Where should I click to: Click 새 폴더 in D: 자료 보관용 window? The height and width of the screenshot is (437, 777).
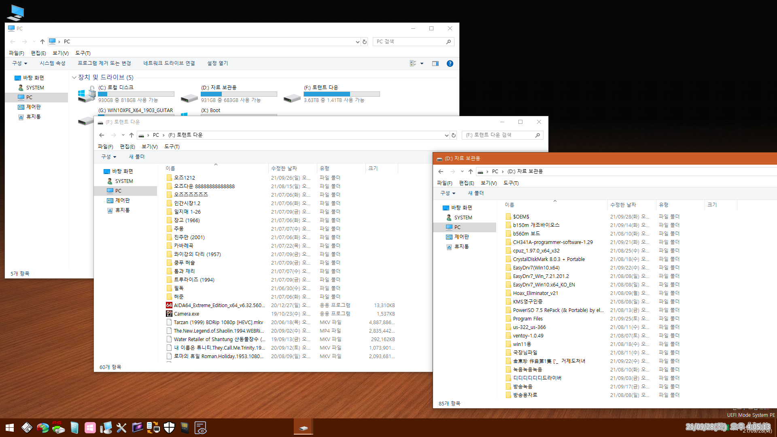(476, 193)
